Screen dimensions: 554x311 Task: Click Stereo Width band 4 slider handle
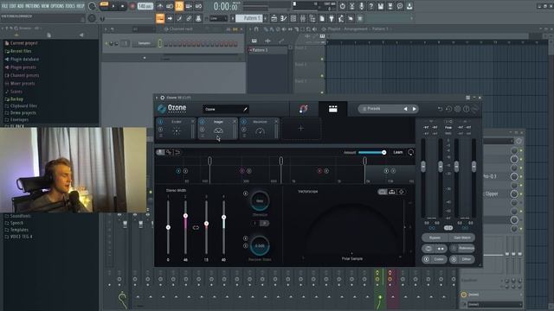223,217
